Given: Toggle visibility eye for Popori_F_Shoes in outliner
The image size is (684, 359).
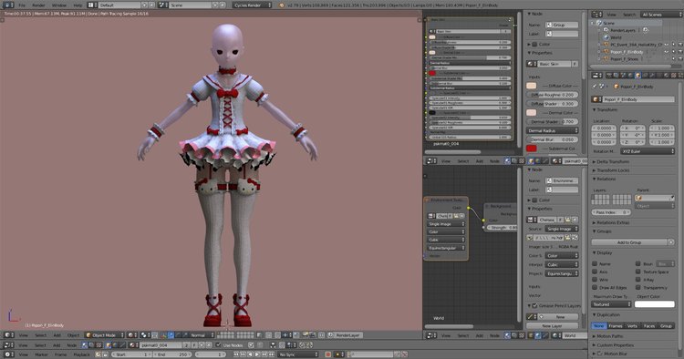Looking at the screenshot, I should 667,59.
